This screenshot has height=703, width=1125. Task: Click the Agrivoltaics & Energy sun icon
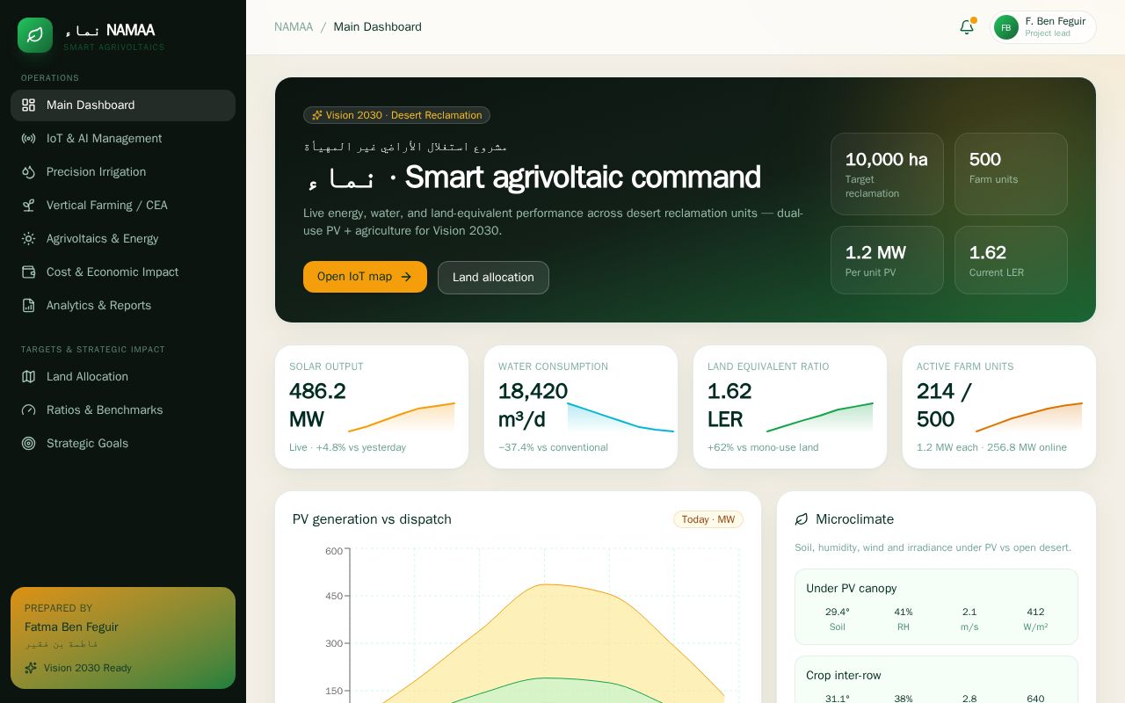pyautogui.click(x=28, y=238)
